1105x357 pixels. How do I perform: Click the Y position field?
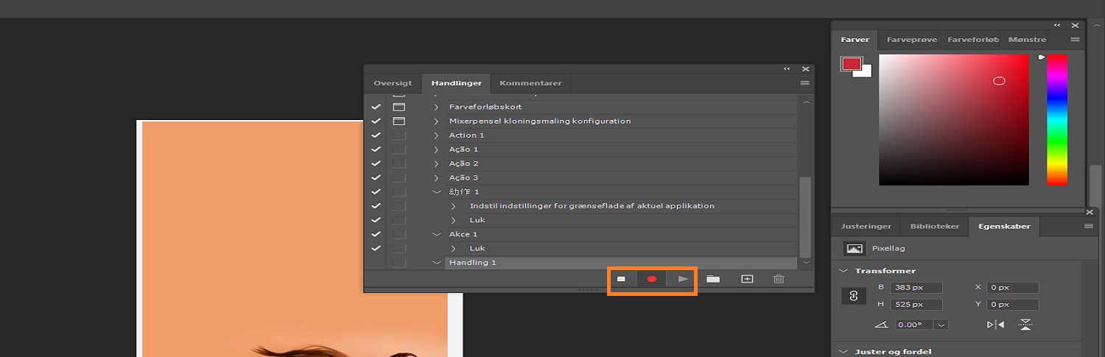tap(1013, 304)
